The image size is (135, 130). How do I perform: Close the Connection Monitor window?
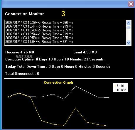131,4
